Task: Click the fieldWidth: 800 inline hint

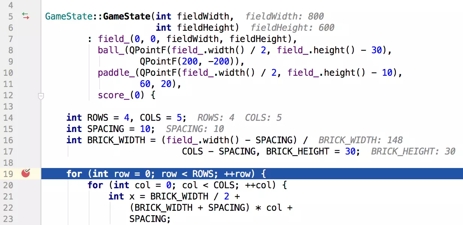Action: (284, 16)
